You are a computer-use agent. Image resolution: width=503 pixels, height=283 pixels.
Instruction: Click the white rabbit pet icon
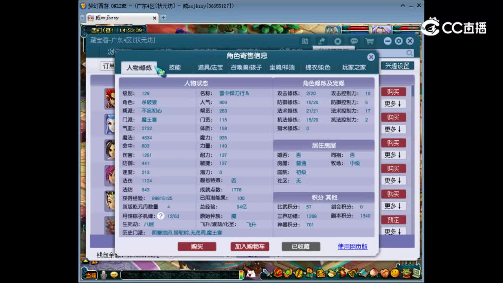pos(251,274)
